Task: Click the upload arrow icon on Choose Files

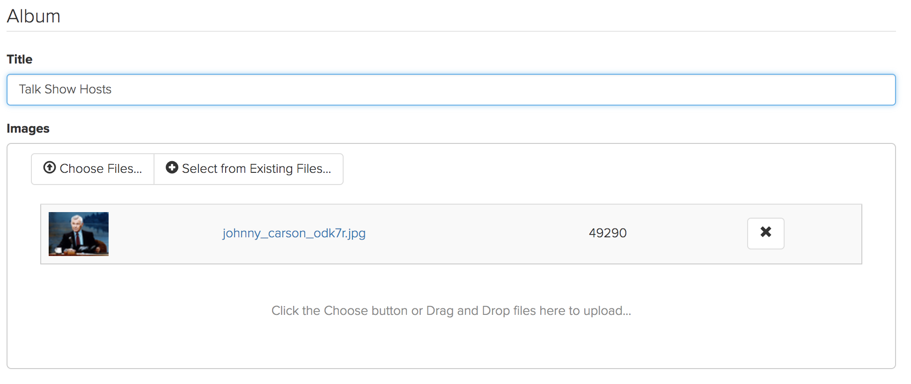Action: (50, 167)
